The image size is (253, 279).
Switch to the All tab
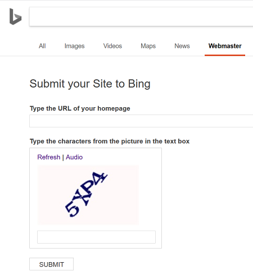click(x=42, y=46)
